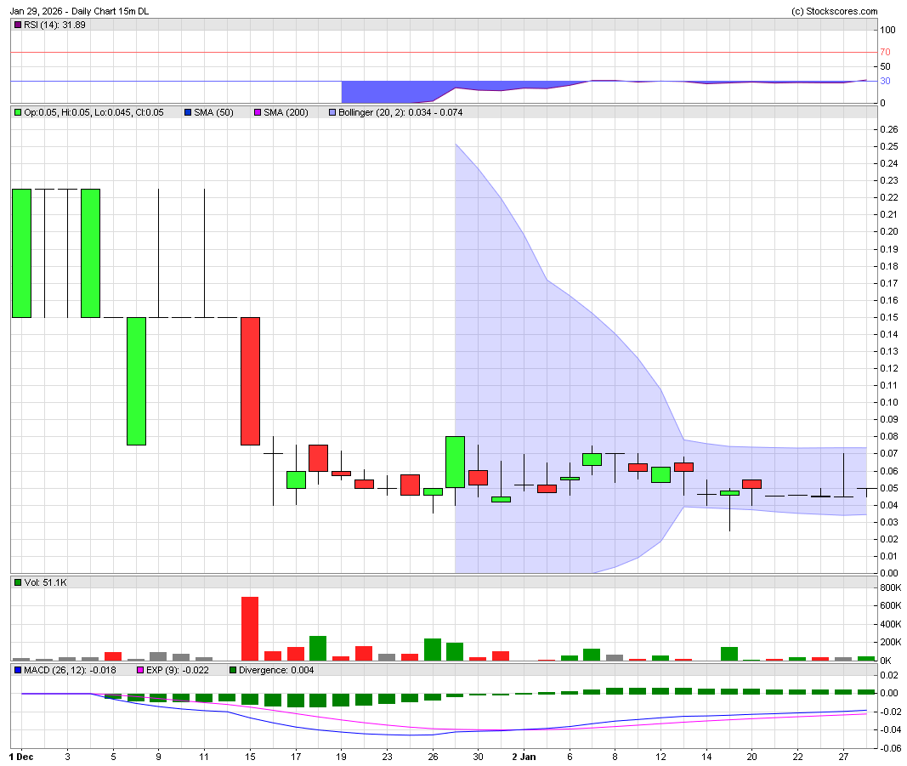This screenshot has width=907, height=766.
Task: Click the '2 Jan' date axis label
Action: coord(524,756)
